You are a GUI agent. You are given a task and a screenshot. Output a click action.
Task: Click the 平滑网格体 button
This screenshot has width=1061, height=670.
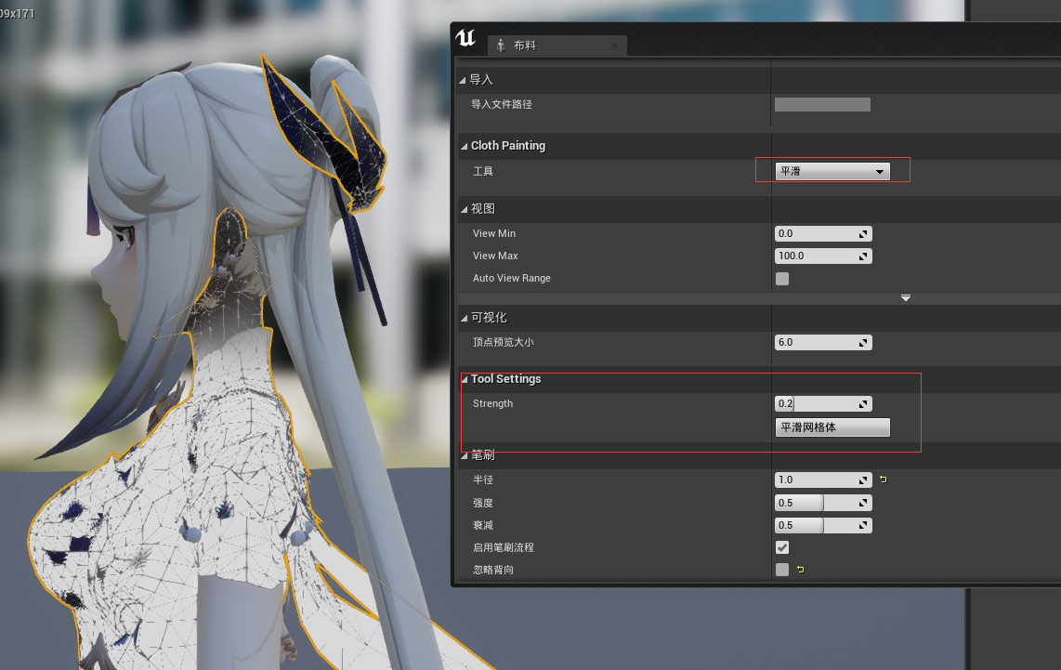pyautogui.click(x=832, y=427)
